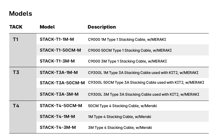
Task: Click model STACK-T1-3M-M
Action: click(x=57, y=61)
